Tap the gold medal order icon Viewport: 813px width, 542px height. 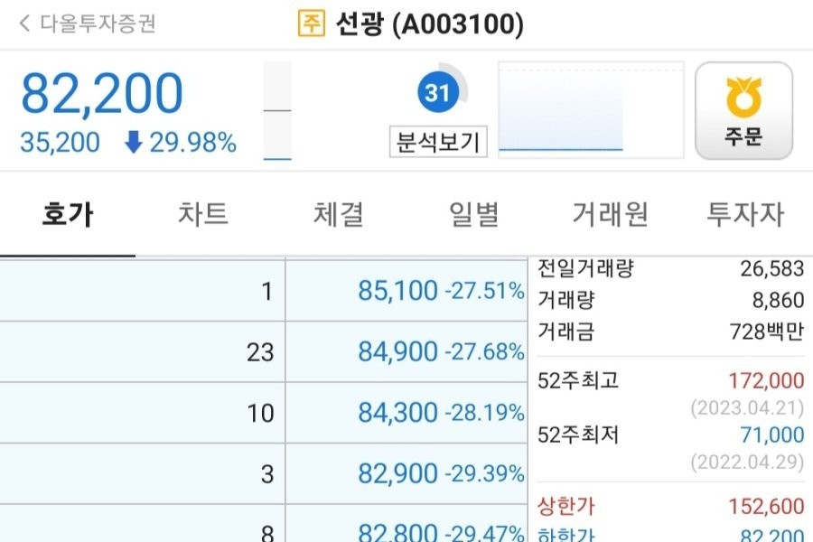pyautogui.click(x=743, y=98)
